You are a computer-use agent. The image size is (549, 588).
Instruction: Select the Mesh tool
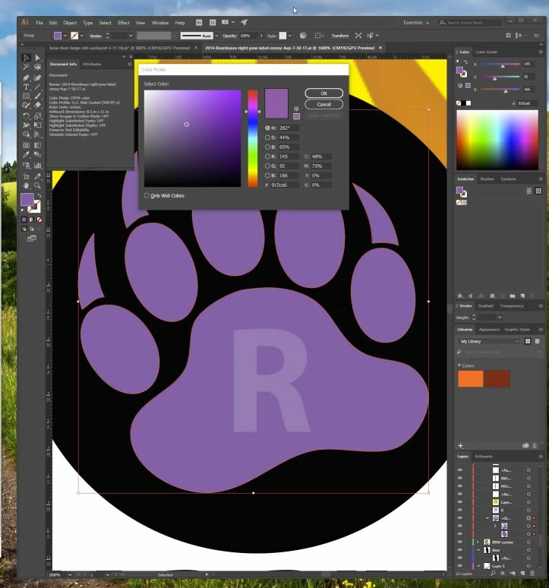point(27,145)
